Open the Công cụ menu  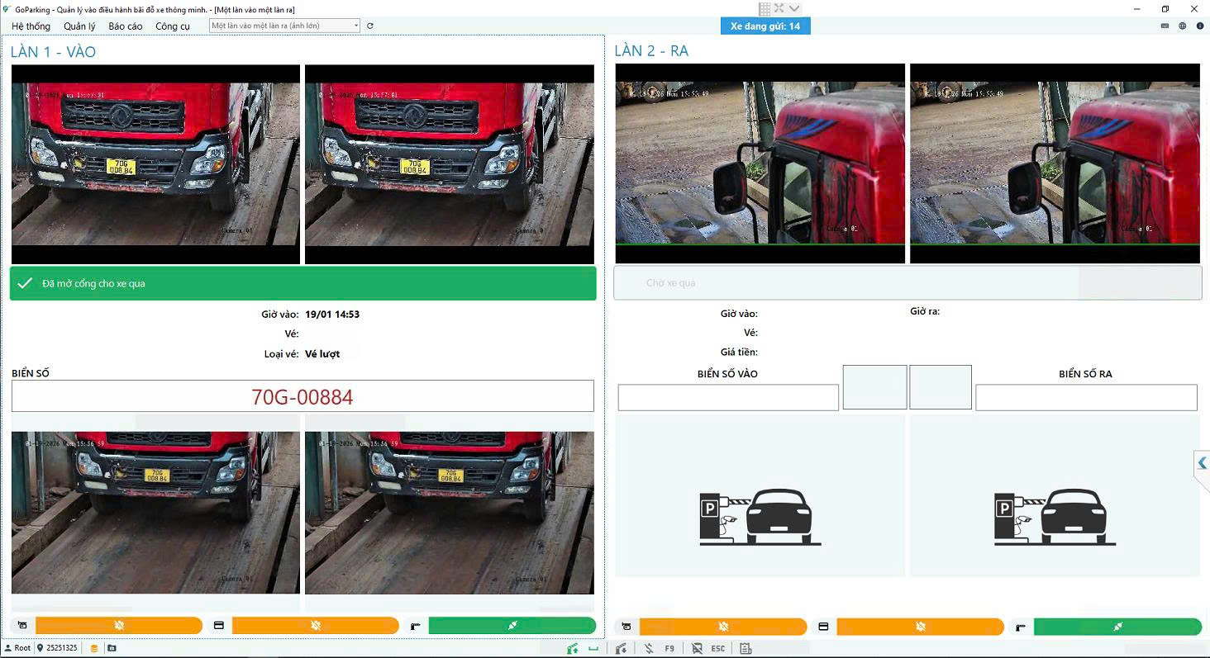click(172, 26)
